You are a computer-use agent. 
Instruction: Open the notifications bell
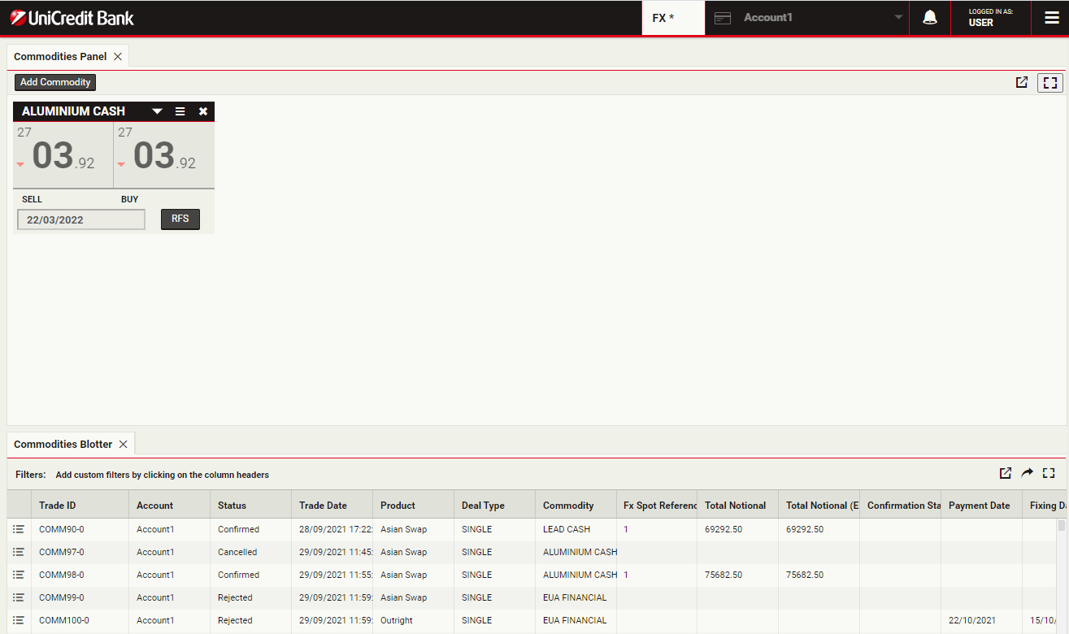pyautogui.click(x=930, y=18)
